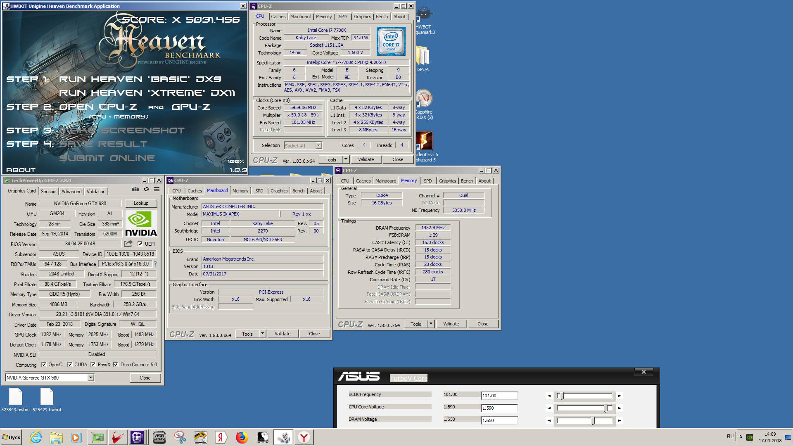Toggle the PhysX checkbox
The height and width of the screenshot is (446, 793).
[x=93, y=364]
